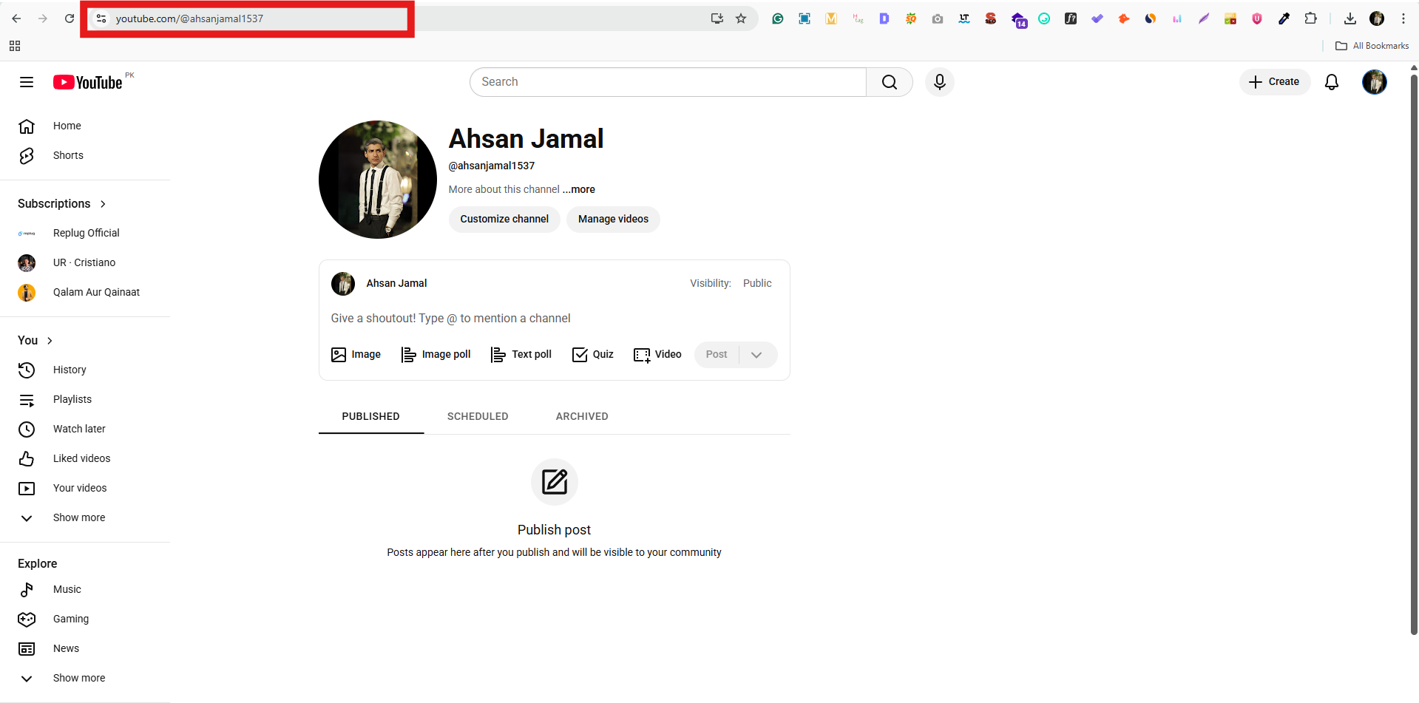
Task: Open the Shorts section
Action: 67,155
